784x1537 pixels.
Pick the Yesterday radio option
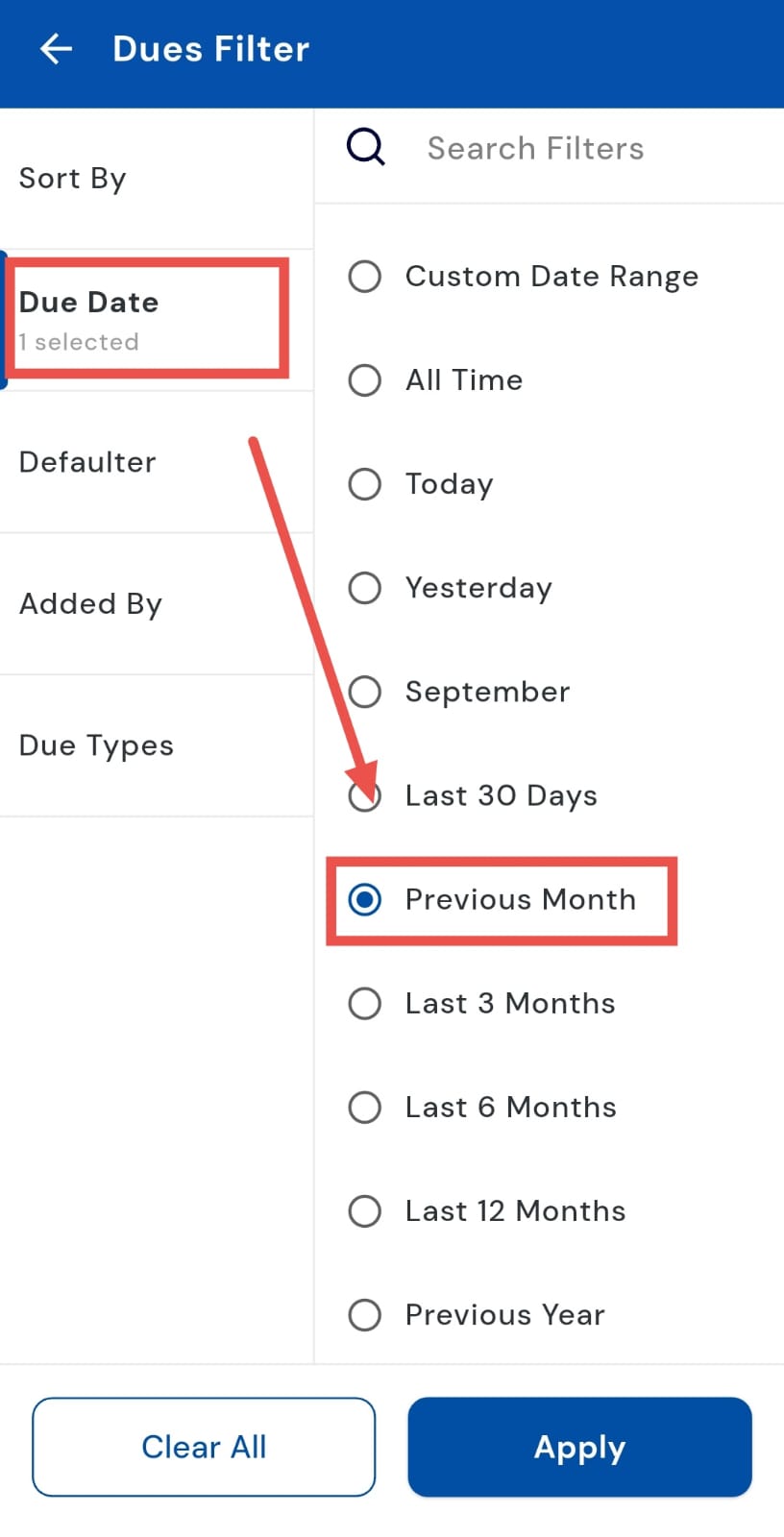tap(365, 588)
